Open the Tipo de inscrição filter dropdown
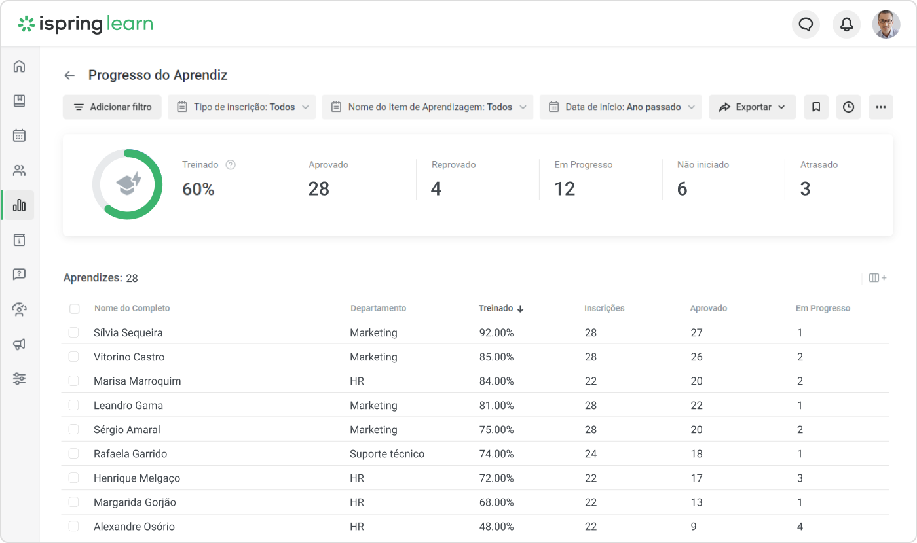This screenshot has width=917, height=543. [242, 107]
